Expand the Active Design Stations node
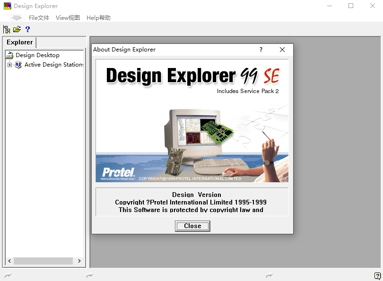 (9, 65)
